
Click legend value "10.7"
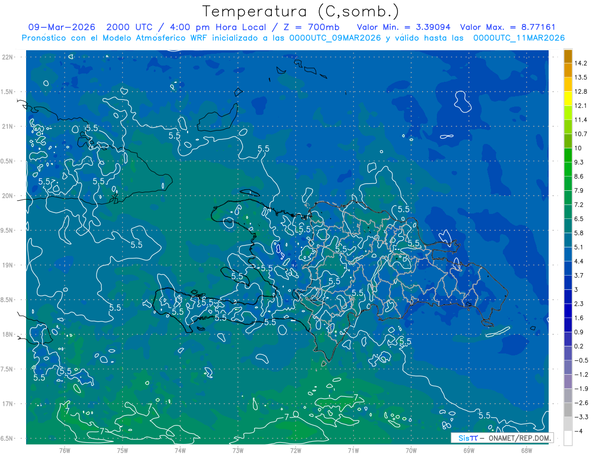581,134
